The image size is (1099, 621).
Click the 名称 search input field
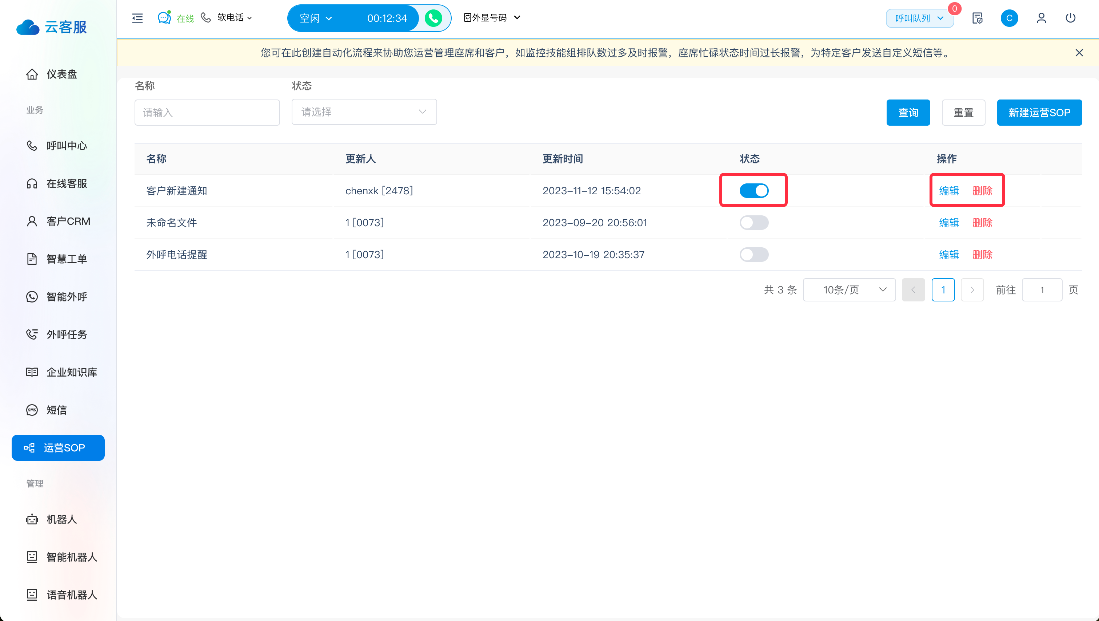click(x=207, y=113)
